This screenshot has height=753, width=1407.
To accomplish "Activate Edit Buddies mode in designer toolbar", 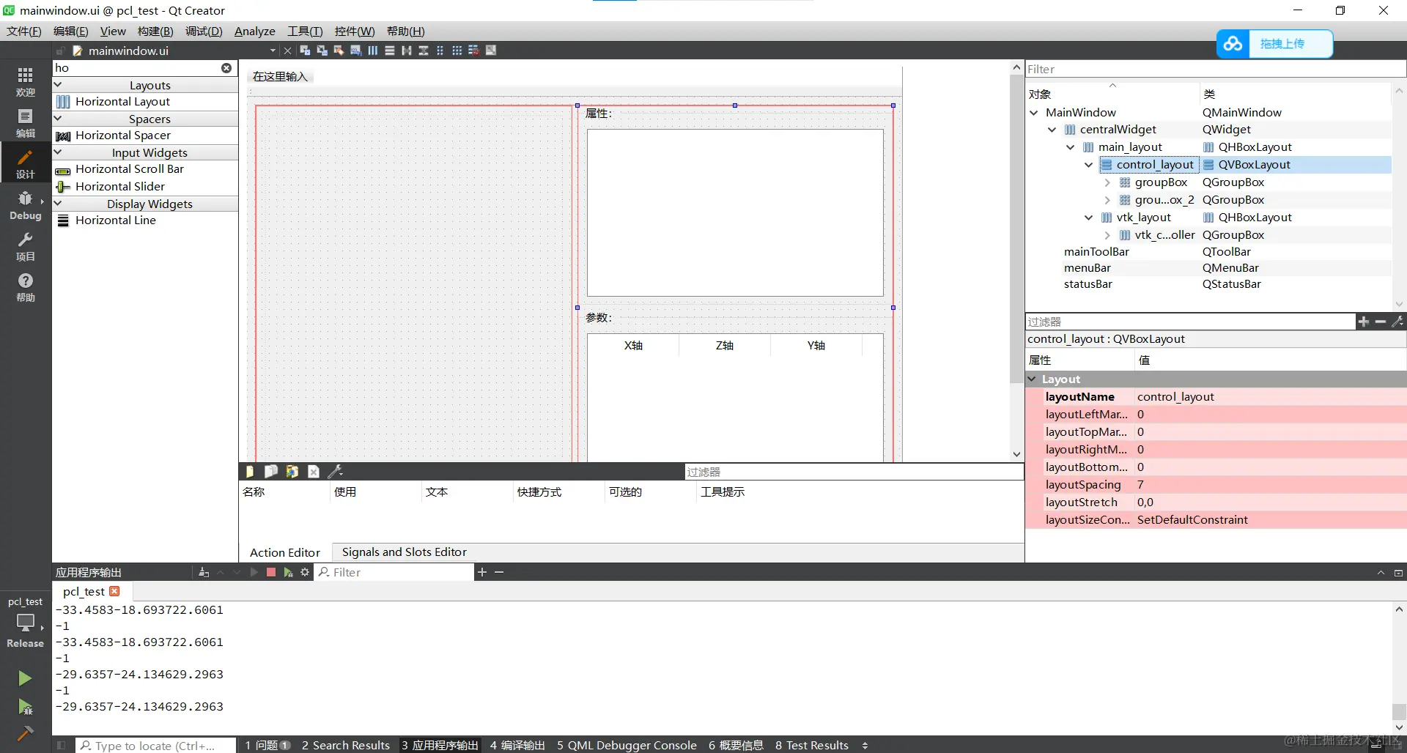I will point(339,51).
